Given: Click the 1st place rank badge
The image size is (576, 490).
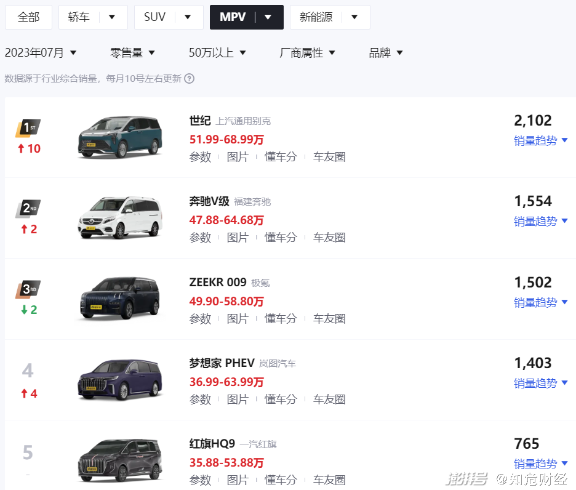Looking at the screenshot, I should pos(28,128).
